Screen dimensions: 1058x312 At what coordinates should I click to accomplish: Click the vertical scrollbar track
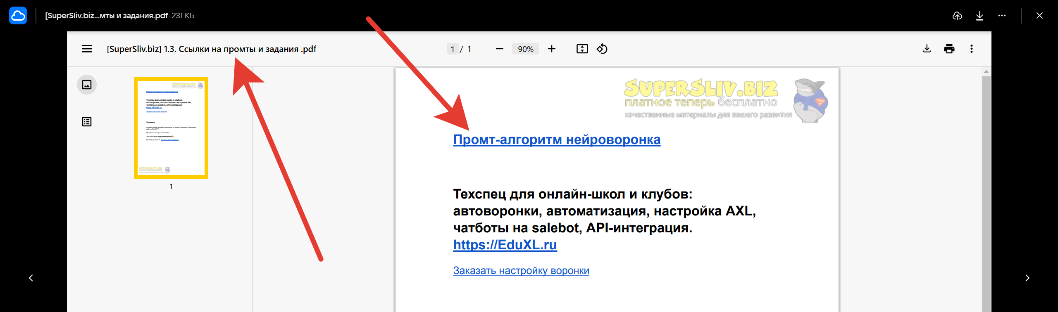pos(987,194)
